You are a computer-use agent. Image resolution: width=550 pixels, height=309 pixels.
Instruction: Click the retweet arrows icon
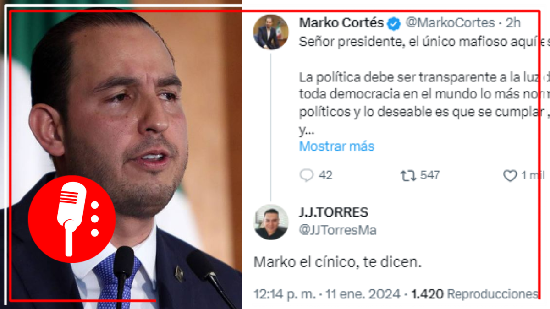[408, 175]
